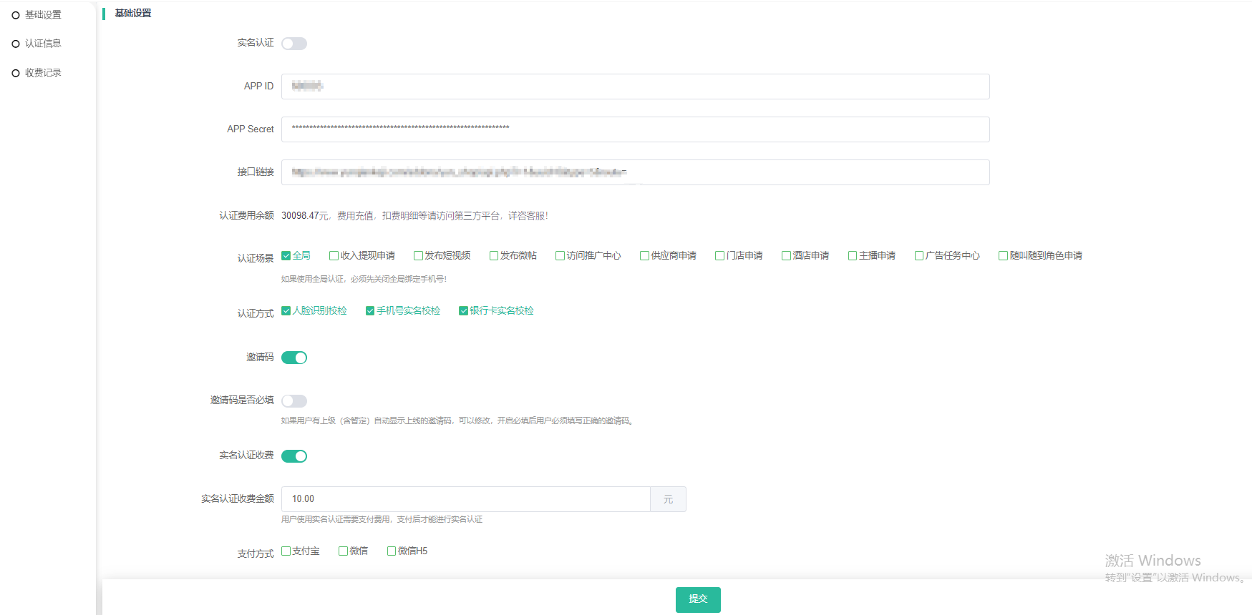Viewport: 1252px width, 615px height.
Task: Enable the 实名认证 toggle switch
Action: (x=293, y=44)
